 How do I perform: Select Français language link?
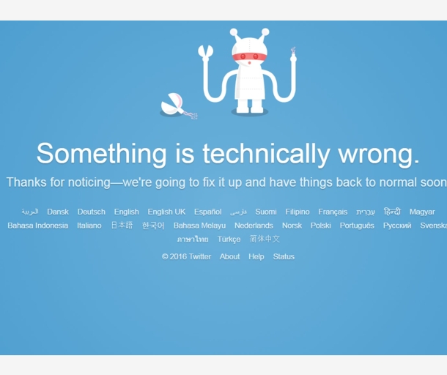(333, 212)
